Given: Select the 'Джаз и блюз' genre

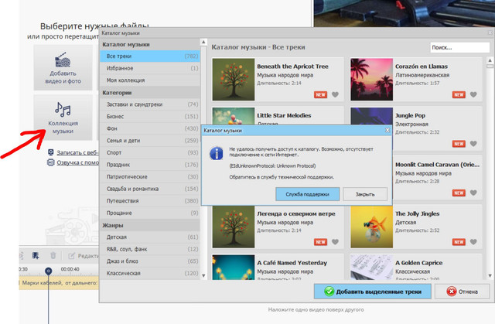Looking at the screenshot, I should 150,261.
